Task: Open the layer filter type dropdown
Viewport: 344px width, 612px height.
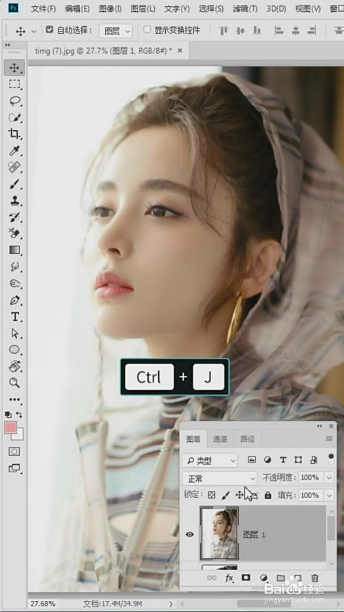Action: 210,461
